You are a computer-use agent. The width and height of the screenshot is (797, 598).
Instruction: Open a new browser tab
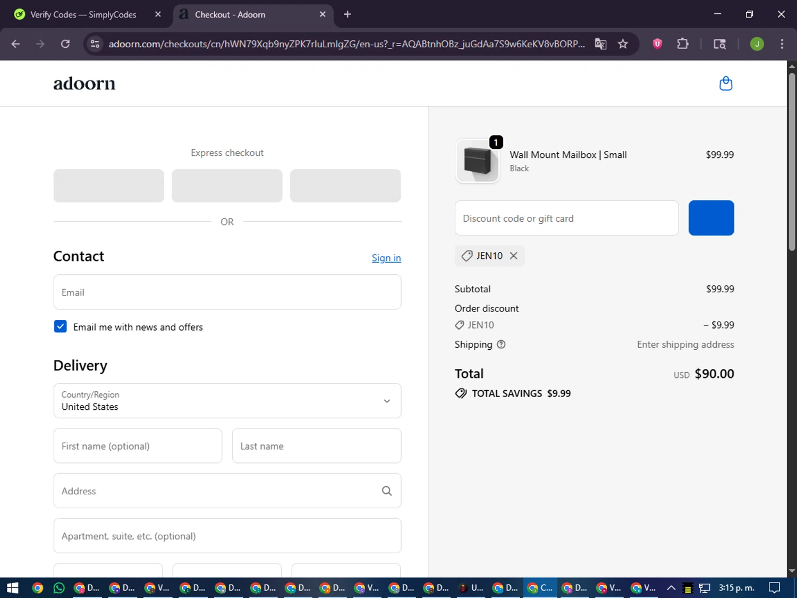coord(347,14)
